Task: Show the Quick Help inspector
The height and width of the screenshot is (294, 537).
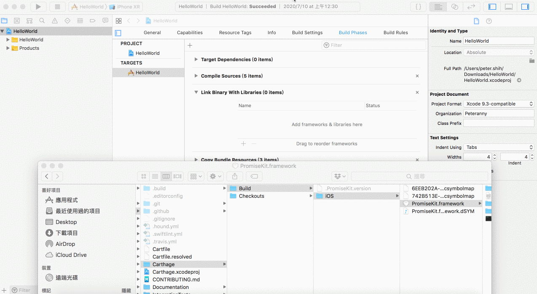Action: tap(489, 21)
